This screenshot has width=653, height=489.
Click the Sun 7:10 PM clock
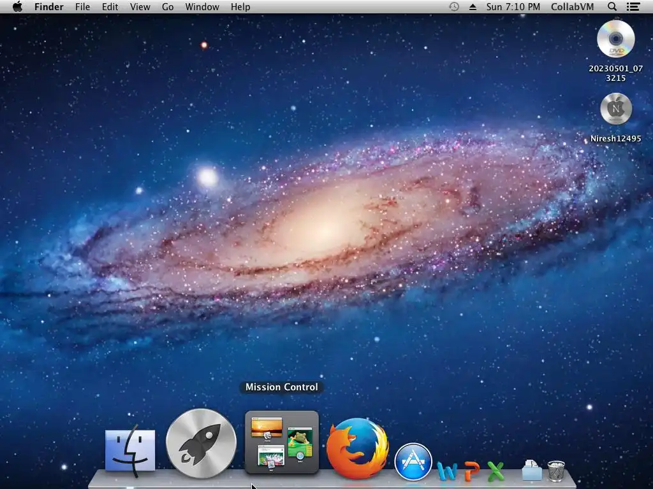click(x=513, y=6)
